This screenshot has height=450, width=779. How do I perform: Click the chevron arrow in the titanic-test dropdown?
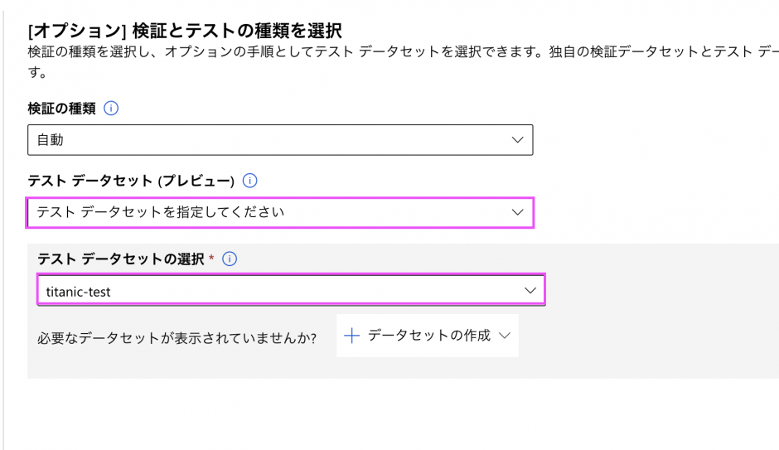click(x=530, y=291)
